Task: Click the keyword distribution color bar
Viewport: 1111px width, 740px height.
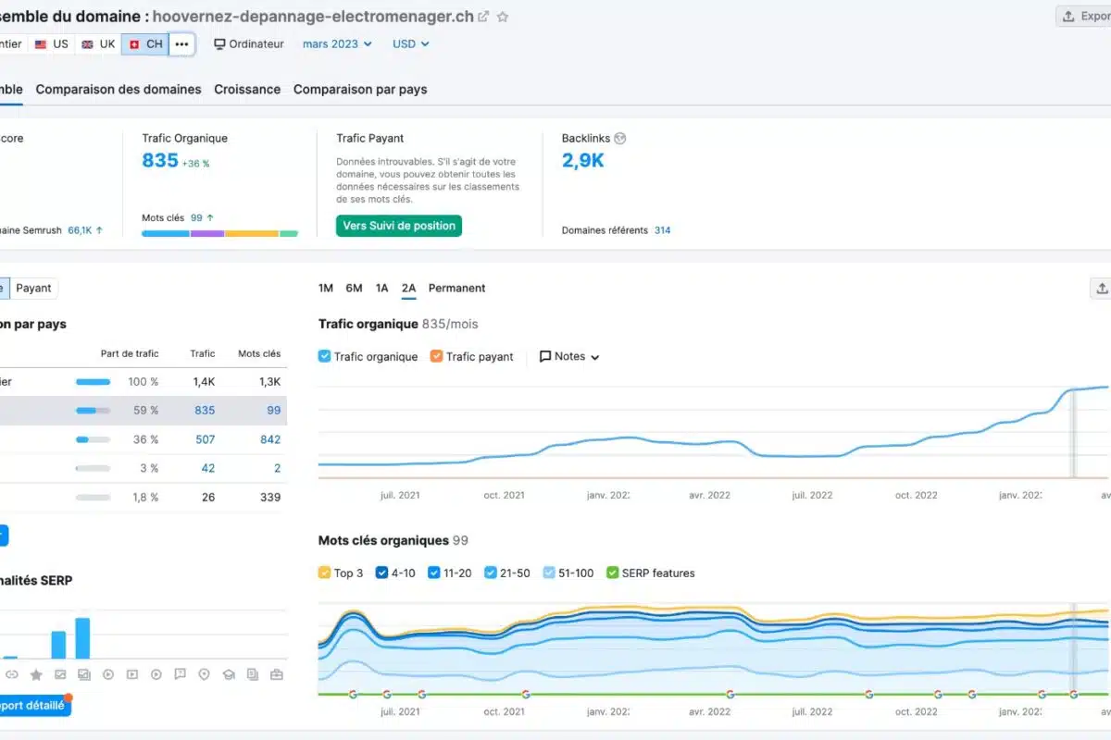Action: point(219,234)
